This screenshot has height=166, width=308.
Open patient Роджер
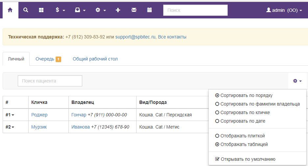pyautogui.click(x=39, y=115)
